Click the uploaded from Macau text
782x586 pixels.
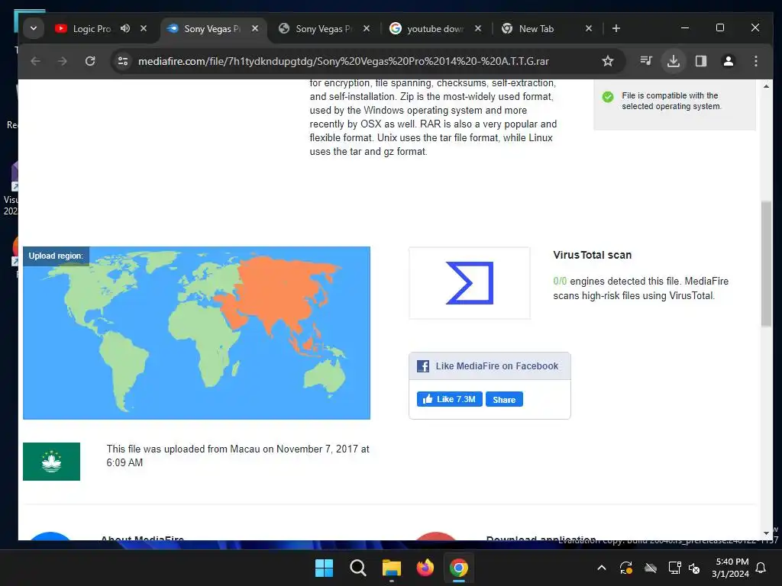click(238, 456)
